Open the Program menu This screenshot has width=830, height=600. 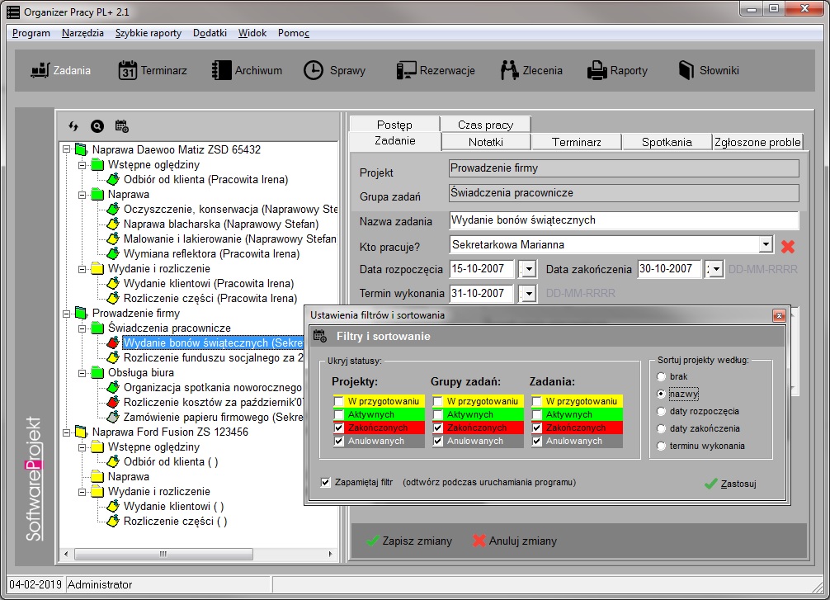click(x=31, y=33)
